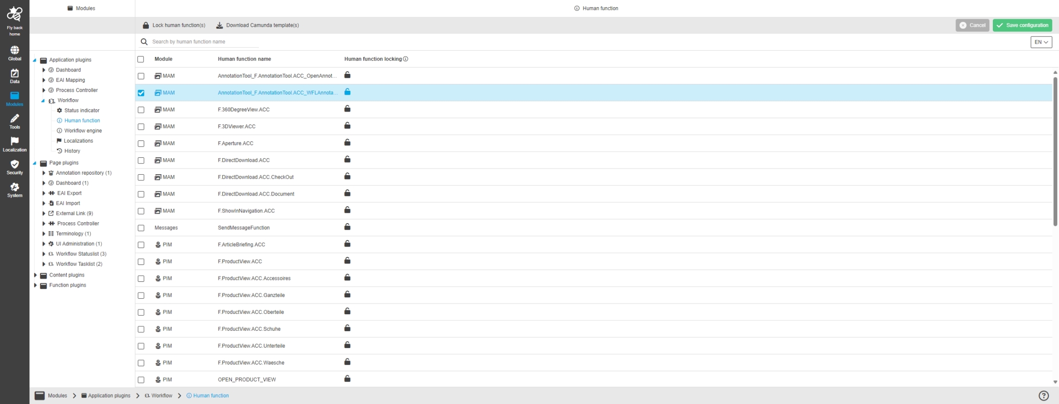This screenshot has height=404, width=1059.
Task: Sort by the Human function name column header
Action: (244, 59)
